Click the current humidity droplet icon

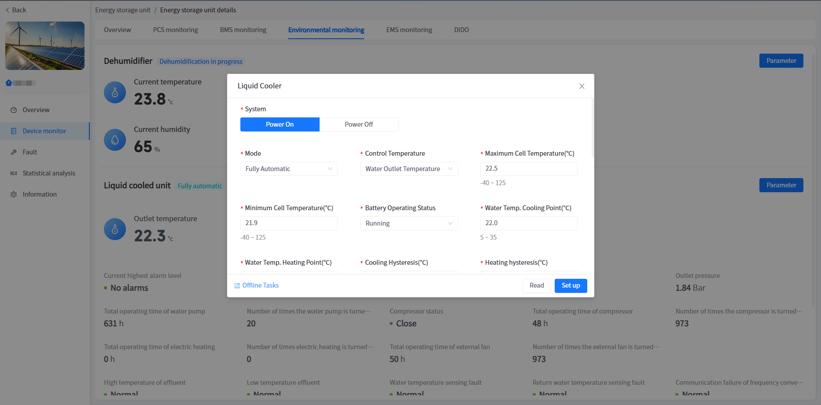coord(115,140)
